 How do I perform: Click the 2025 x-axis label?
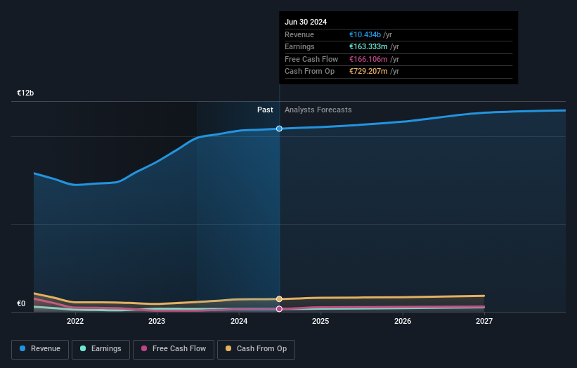point(320,321)
